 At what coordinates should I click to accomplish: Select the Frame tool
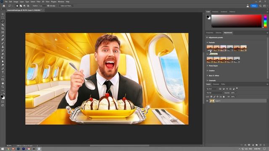3,32
